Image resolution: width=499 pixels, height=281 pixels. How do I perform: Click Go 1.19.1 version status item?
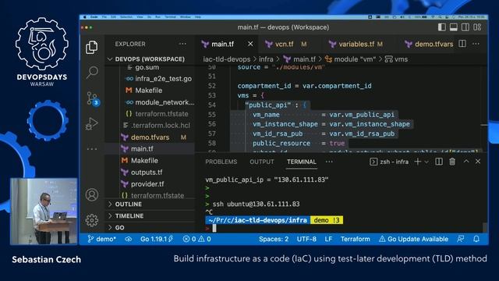tap(156, 239)
